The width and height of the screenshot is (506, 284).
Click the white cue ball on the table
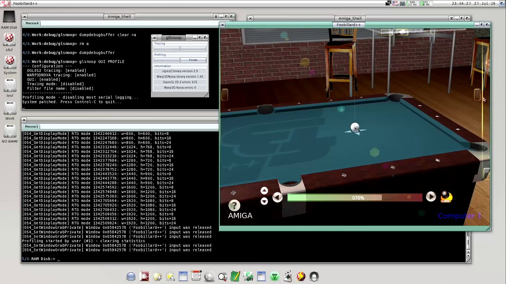tap(355, 127)
